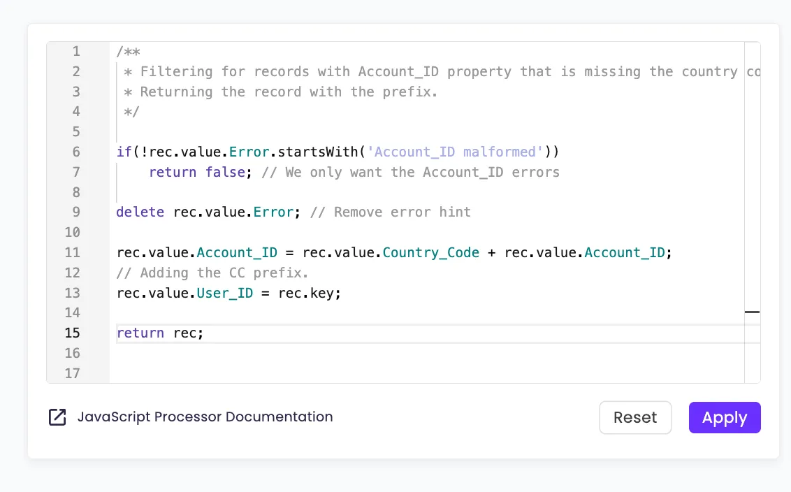Click the User_ID property on line 13
Image resolution: width=791 pixels, height=492 pixels.
(x=224, y=293)
